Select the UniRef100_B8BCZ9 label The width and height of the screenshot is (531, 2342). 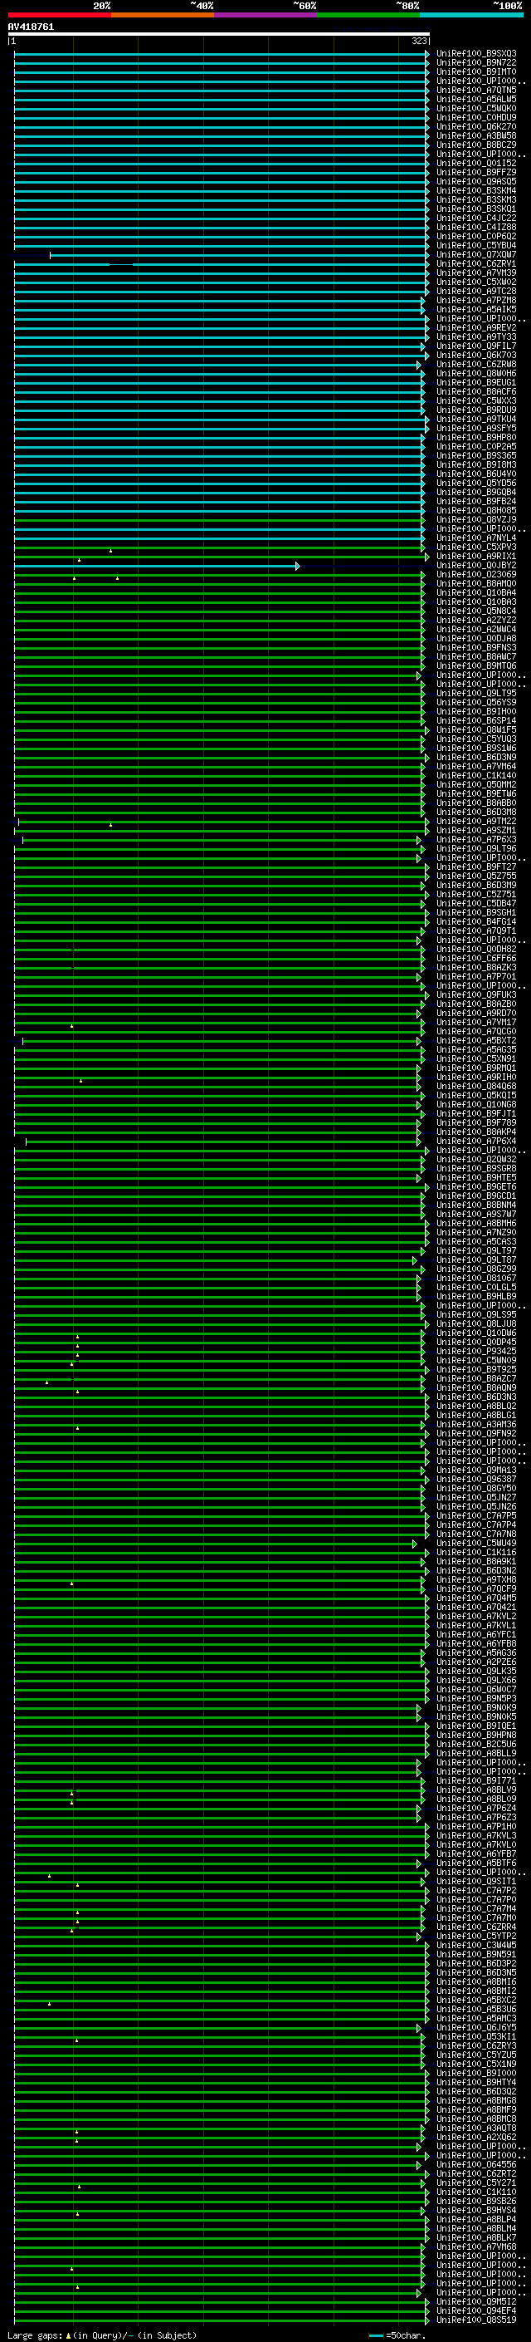[476, 145]
